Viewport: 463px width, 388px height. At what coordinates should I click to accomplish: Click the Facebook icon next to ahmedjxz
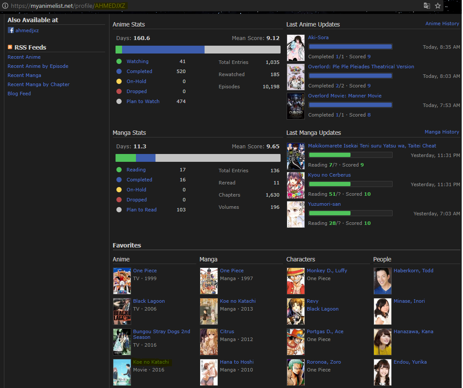tap(10, 30)
